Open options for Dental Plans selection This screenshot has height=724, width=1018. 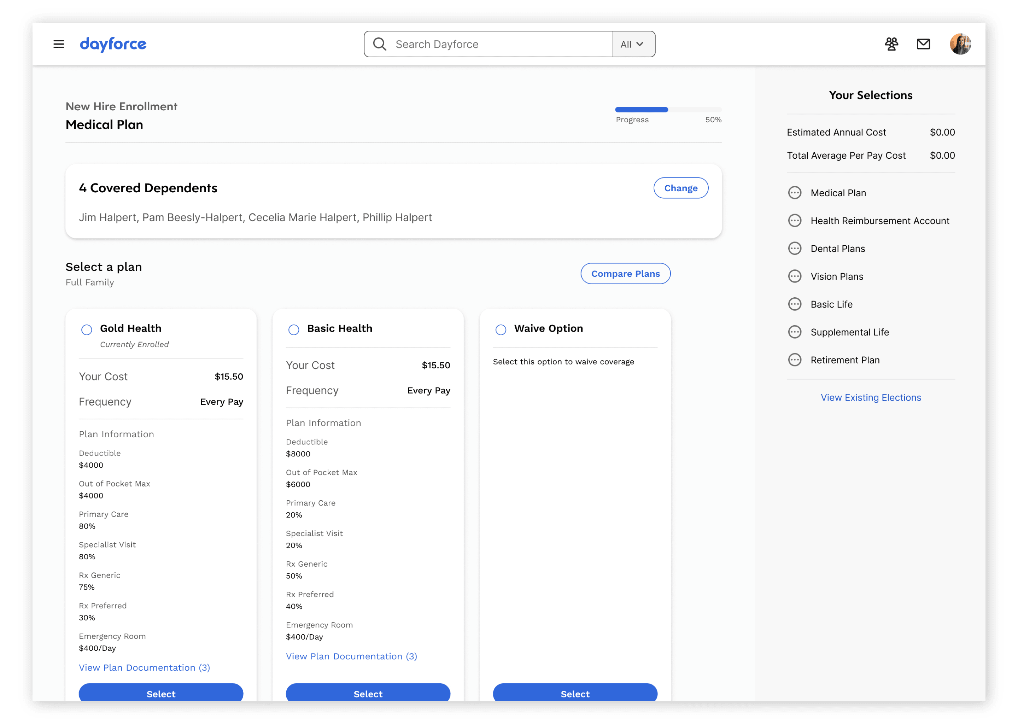795,248
